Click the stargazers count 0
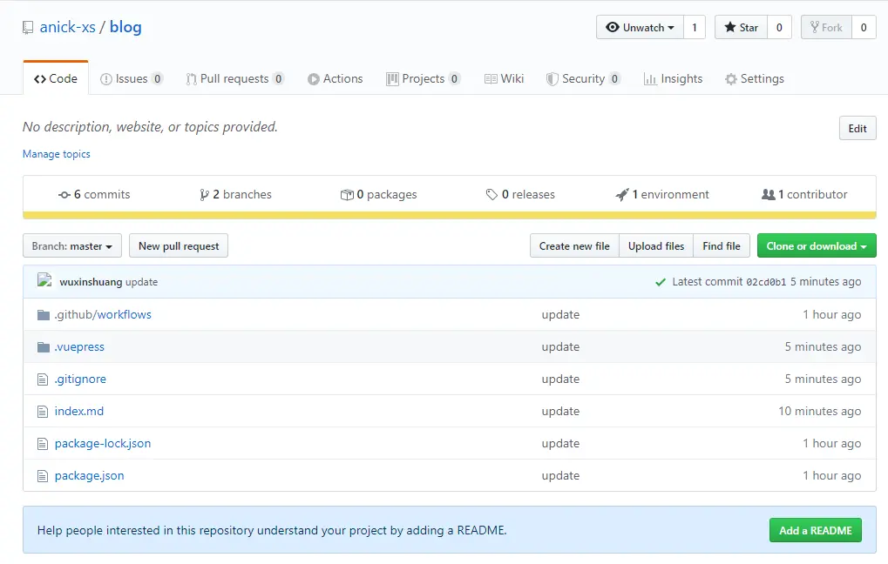Viewport: 888px width, 564px height. (779, 27)
